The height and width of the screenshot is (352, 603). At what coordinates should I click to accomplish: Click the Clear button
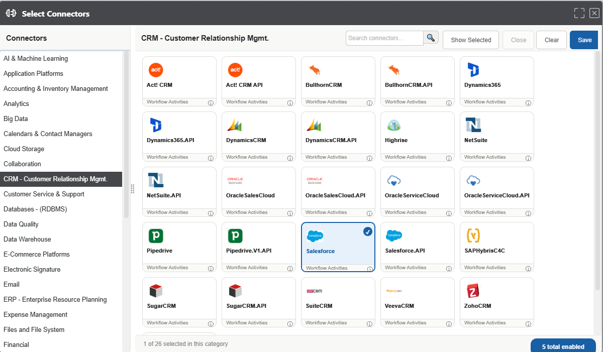pos(552,40)
